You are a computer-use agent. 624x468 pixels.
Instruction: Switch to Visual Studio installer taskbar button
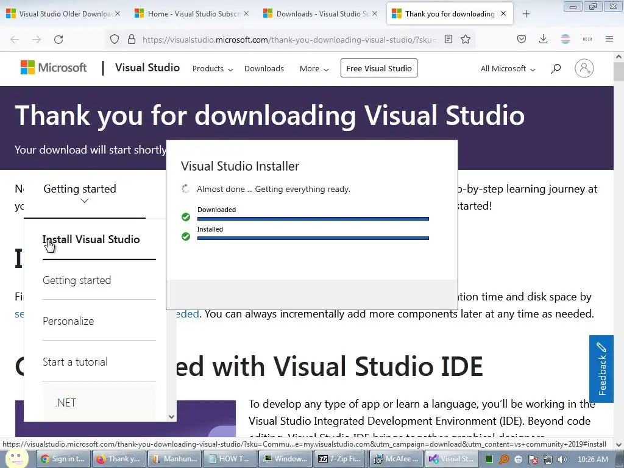452,459
